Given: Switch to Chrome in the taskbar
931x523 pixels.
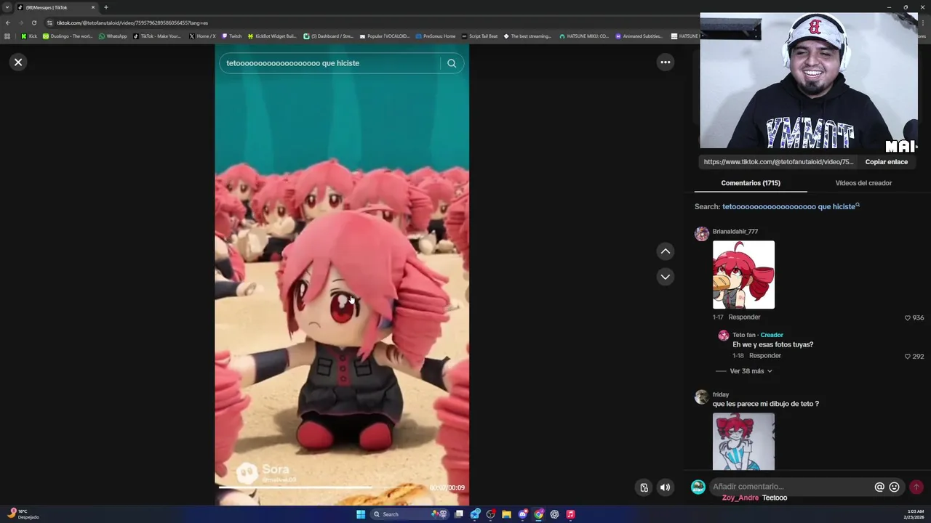Looking at the screenshot, I should pyautogui.click(x=538, y=514).
